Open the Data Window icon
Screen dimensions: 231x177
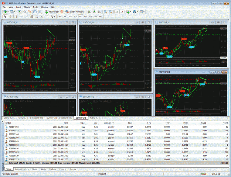(x=25, y=12)
